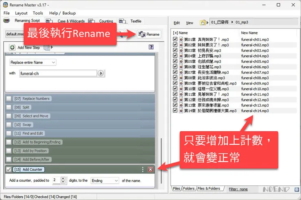Click the file icon of 第05章 化紙成蝶.mp3
This screenshot has width=301, height=200.
coord(181,61)
